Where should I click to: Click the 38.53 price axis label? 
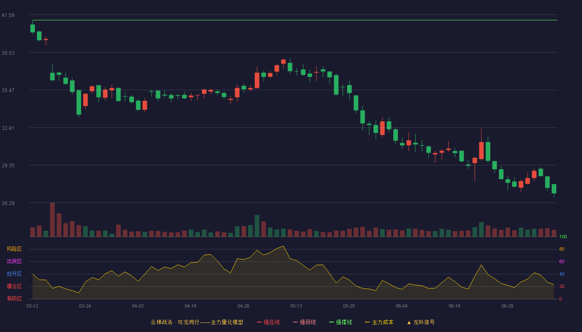click(x=8, y=53)
